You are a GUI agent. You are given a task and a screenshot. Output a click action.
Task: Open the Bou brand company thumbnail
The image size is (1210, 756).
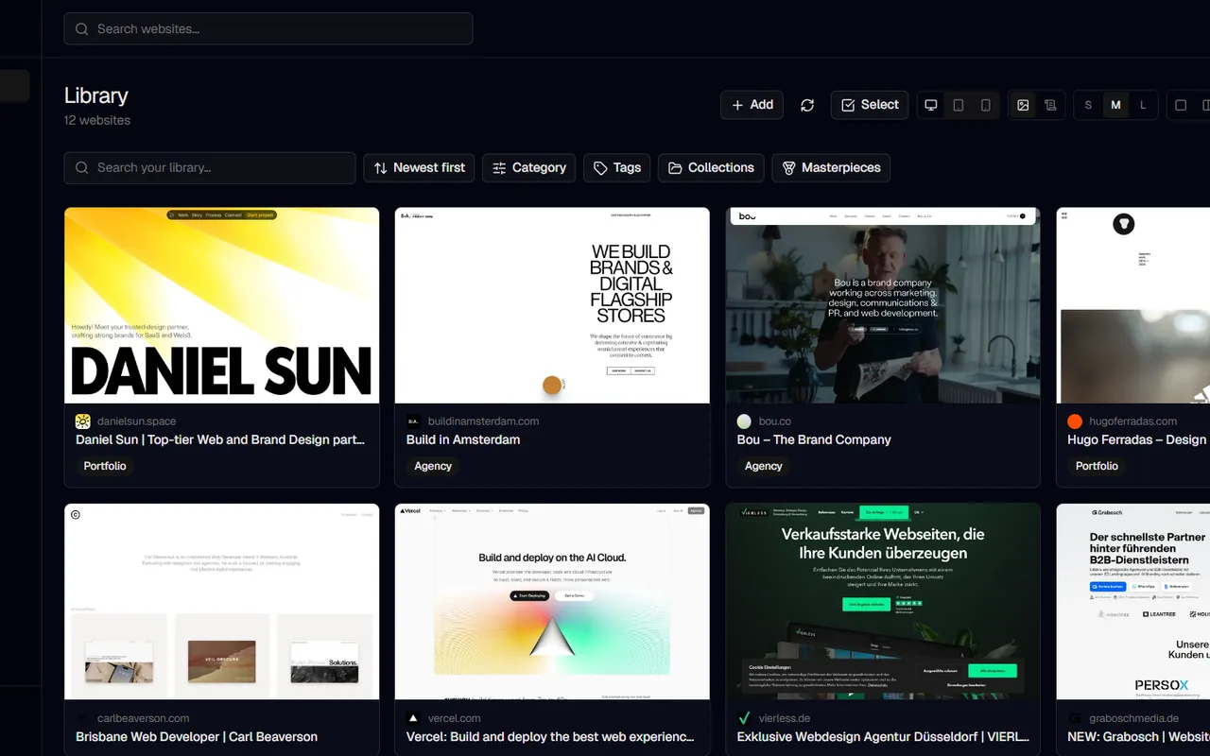pos(883,305)
